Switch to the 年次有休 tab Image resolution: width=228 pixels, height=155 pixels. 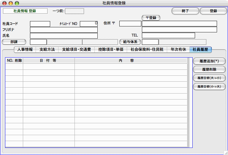[x=178, y=50]
